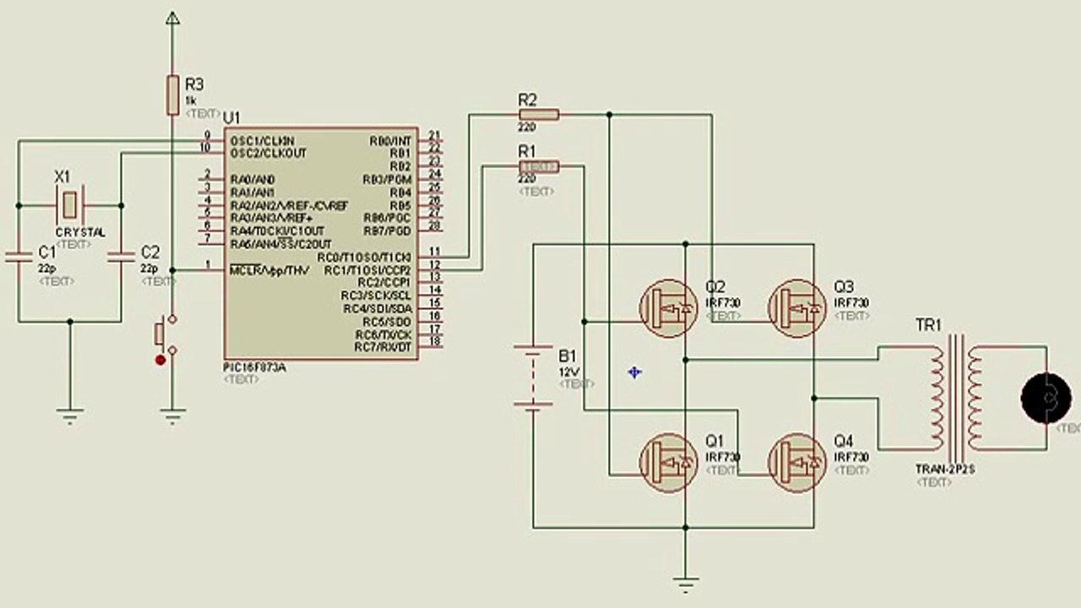Click the Q2 IRF730 MOSFET symbol
1081x608 pixels.
click(668, 310)
